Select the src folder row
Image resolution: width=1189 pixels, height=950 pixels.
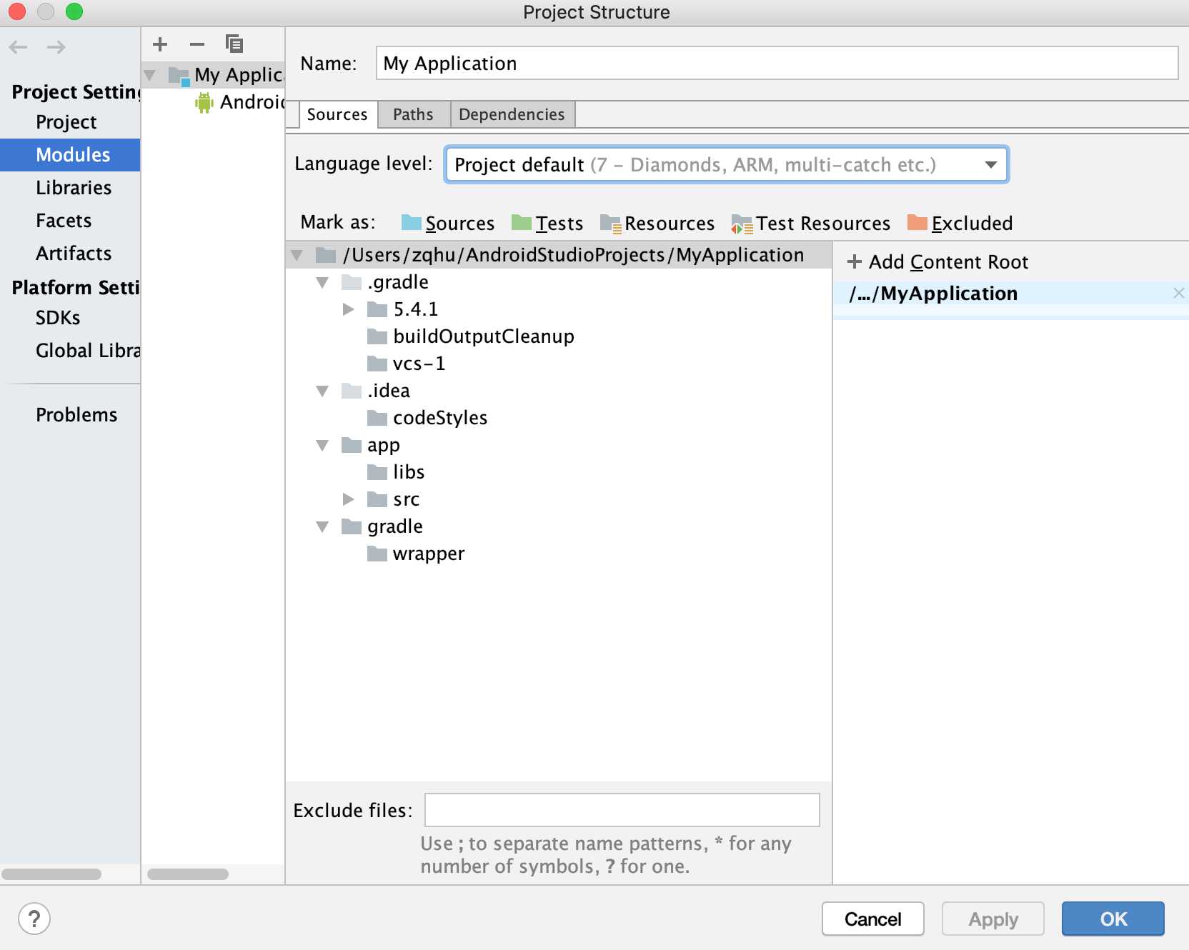pos(559,499)
